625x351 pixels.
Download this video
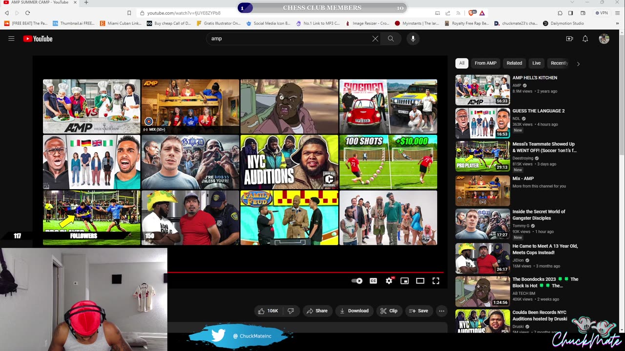(x=354, y=311)
